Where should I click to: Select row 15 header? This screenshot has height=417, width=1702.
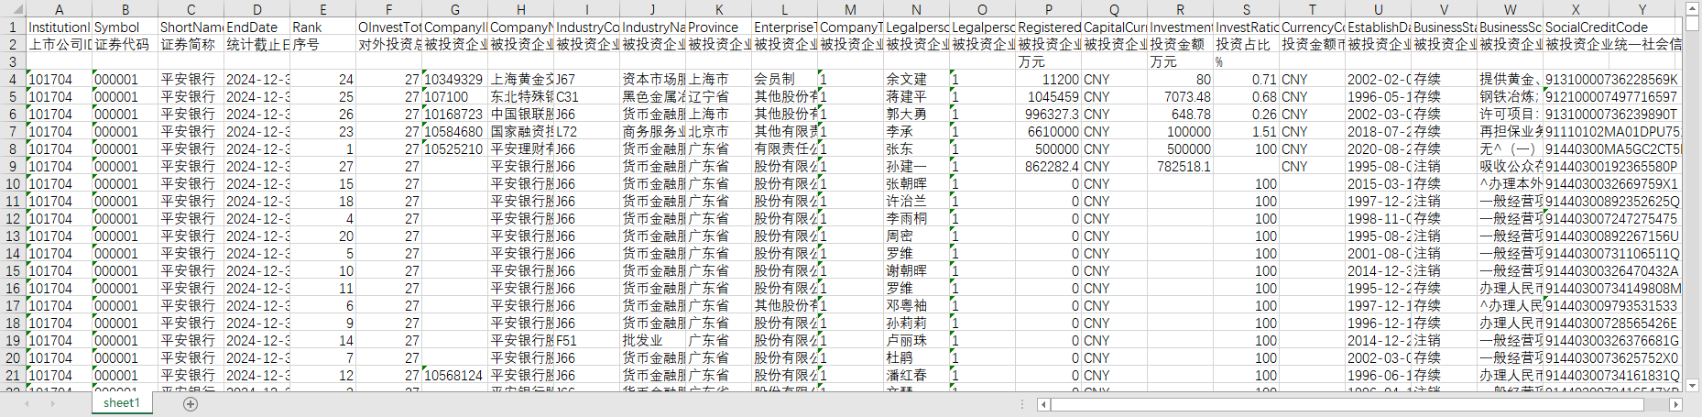click(13, 271)
